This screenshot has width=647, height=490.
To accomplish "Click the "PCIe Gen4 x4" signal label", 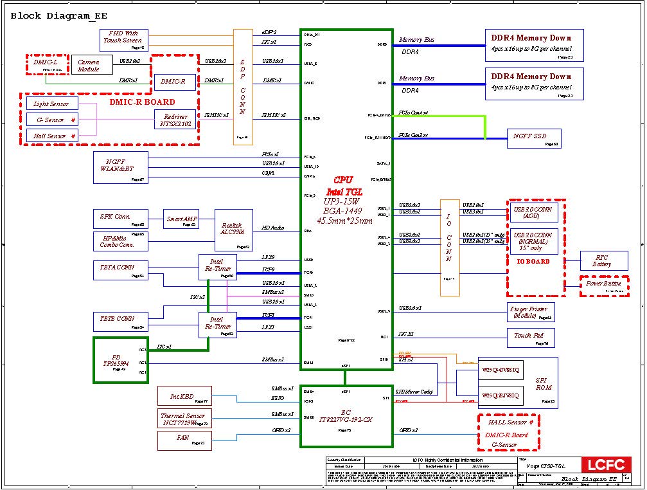I will coord(413,113).
